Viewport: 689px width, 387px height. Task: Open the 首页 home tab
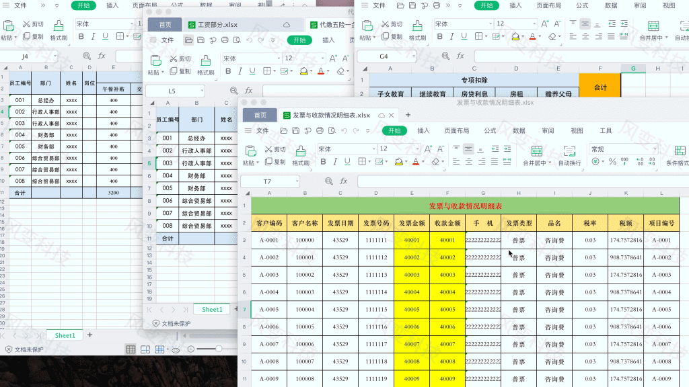click(260, 115)
